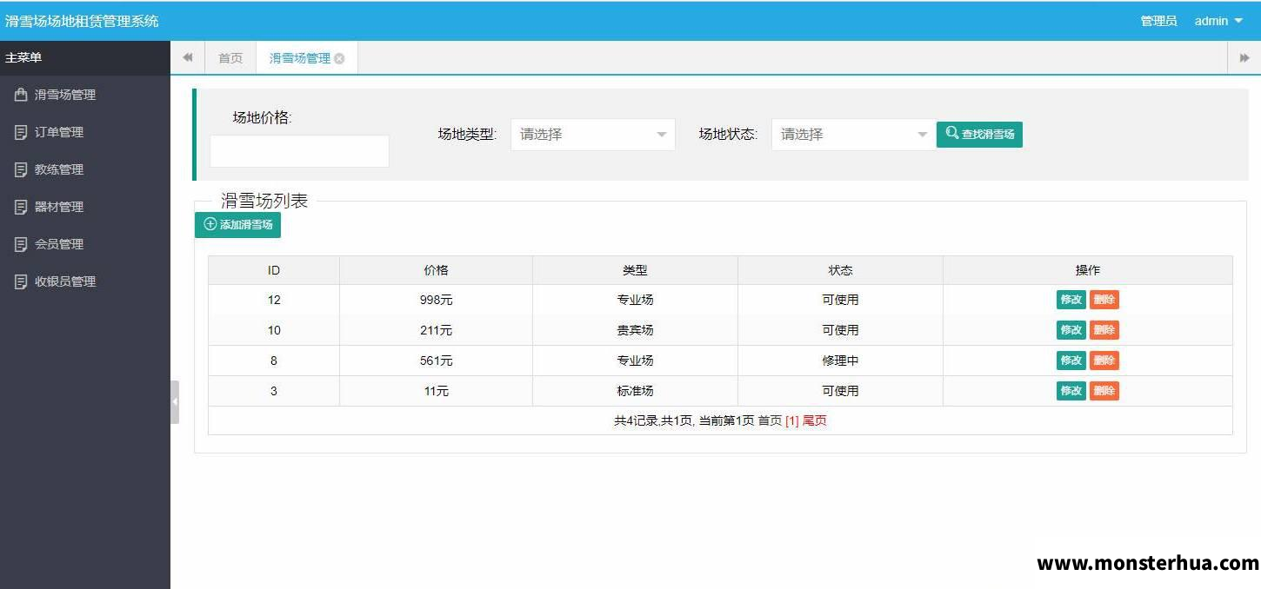
Task: Click the 998元 price cell
Action: point(436,300)
